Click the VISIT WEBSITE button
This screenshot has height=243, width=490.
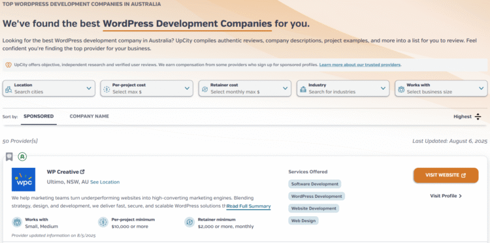point(446,175)
